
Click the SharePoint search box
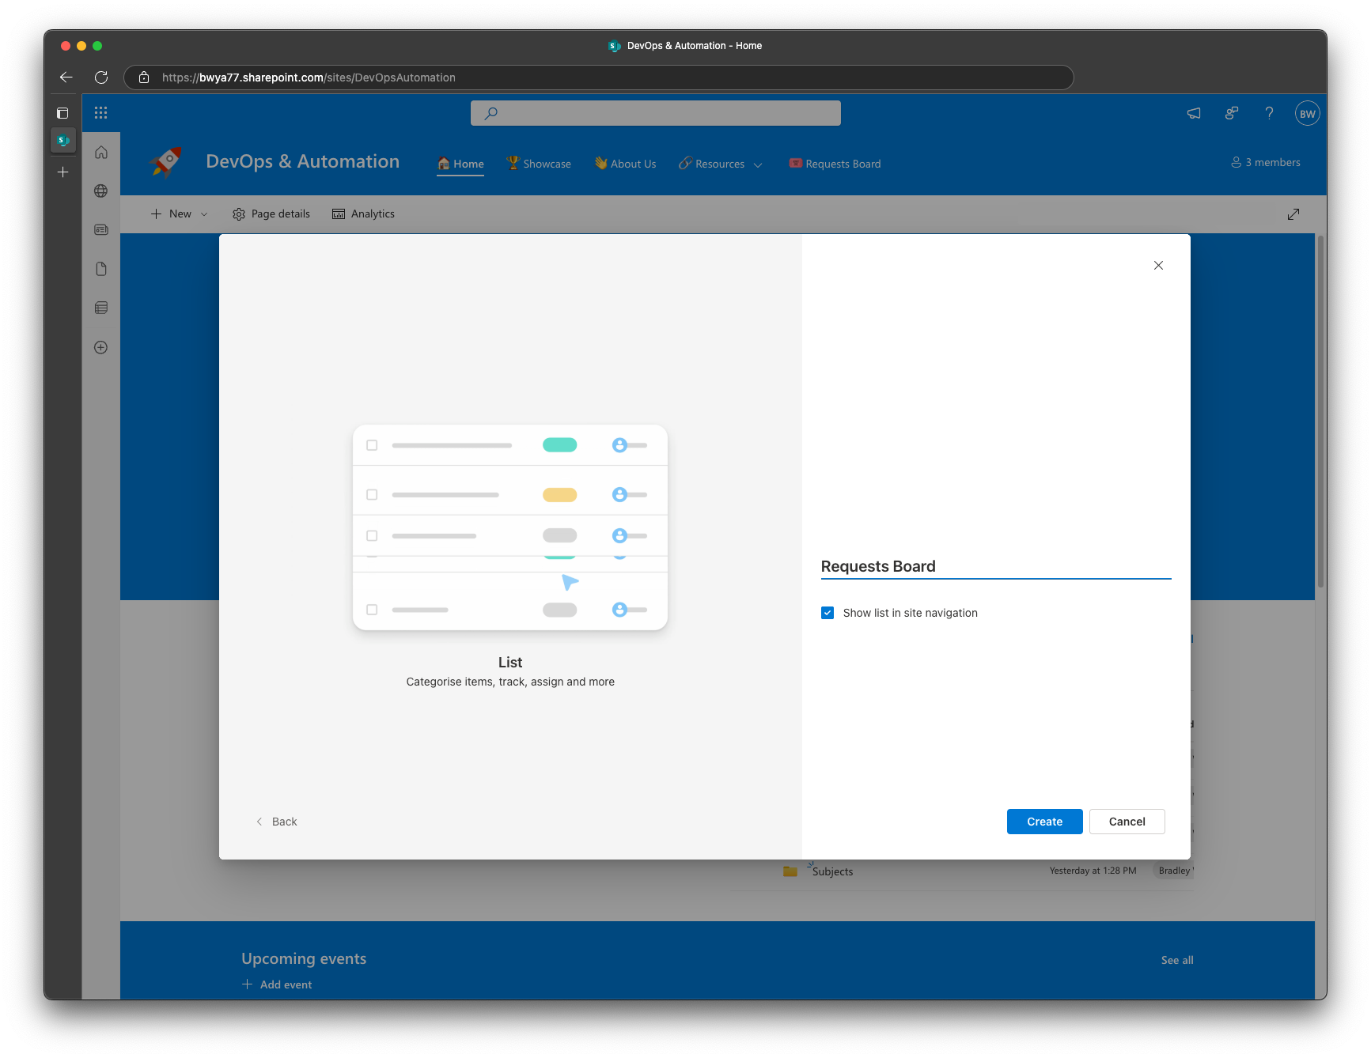pos(656,113)
